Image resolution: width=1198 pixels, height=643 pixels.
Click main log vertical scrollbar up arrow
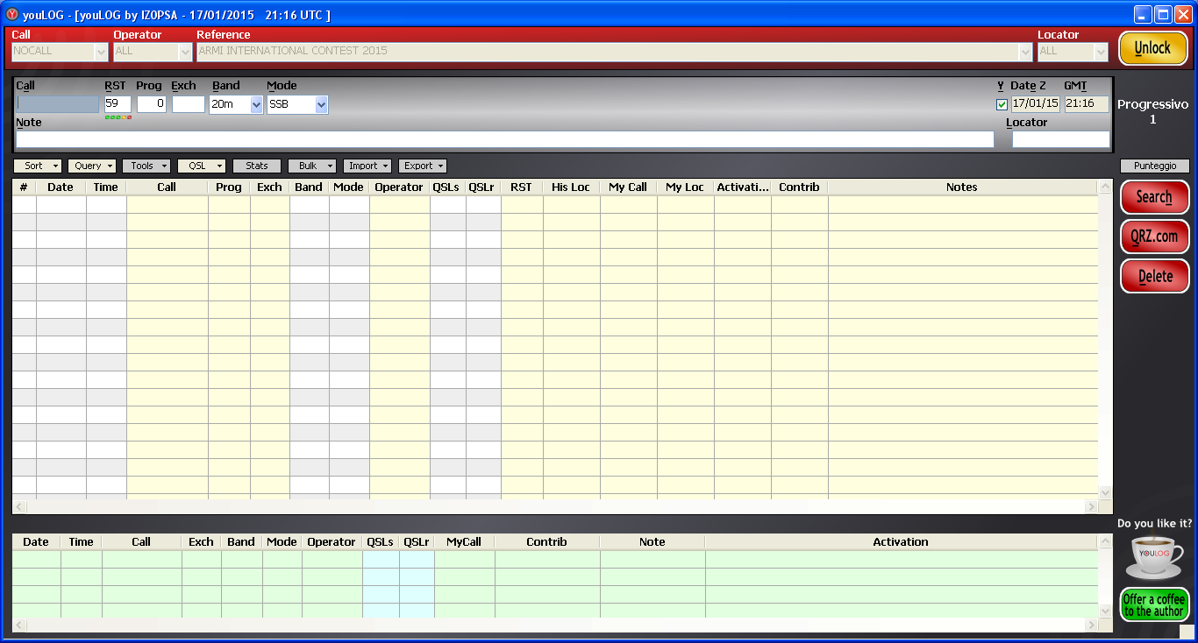tap(1105, 187)
